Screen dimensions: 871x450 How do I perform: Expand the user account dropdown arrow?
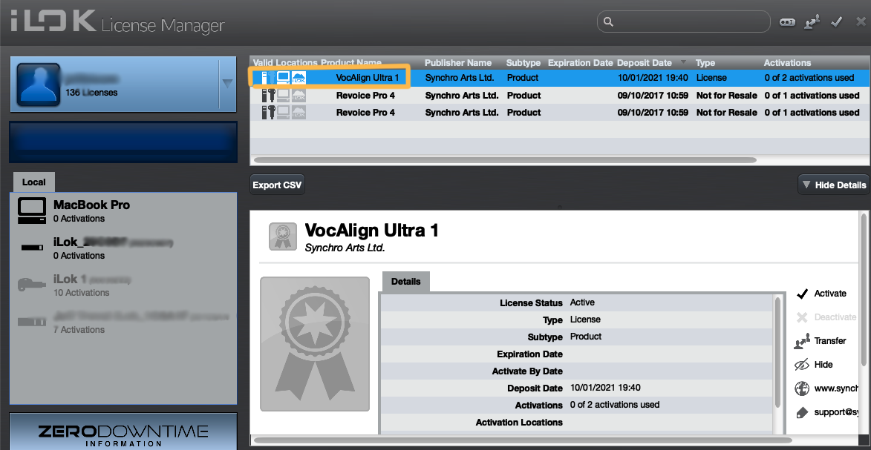(227, 83)
